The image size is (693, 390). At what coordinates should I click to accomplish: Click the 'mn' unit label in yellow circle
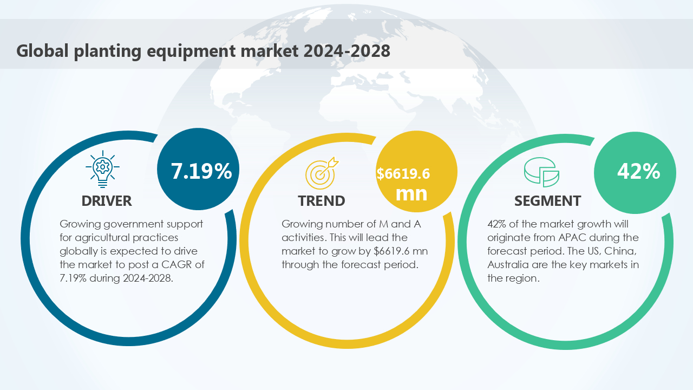(411, 193)
